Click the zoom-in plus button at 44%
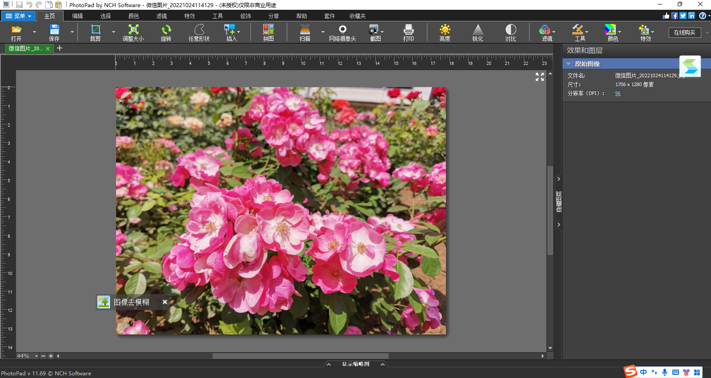The height and width of the screenshot is (378, 711). coord(51,356)
